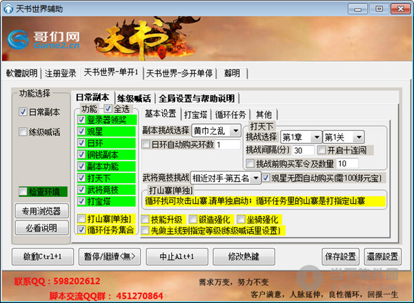Enable 先做主线到指定等级 checkbox

145,231
